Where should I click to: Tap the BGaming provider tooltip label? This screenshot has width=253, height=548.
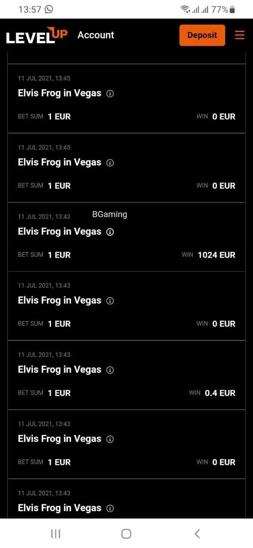(110, 214)
